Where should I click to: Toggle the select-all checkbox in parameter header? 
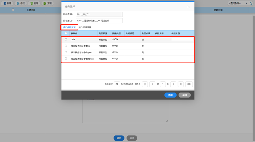coord(66,33)
